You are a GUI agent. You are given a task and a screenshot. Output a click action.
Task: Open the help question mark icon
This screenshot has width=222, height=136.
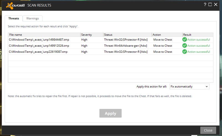205,4
